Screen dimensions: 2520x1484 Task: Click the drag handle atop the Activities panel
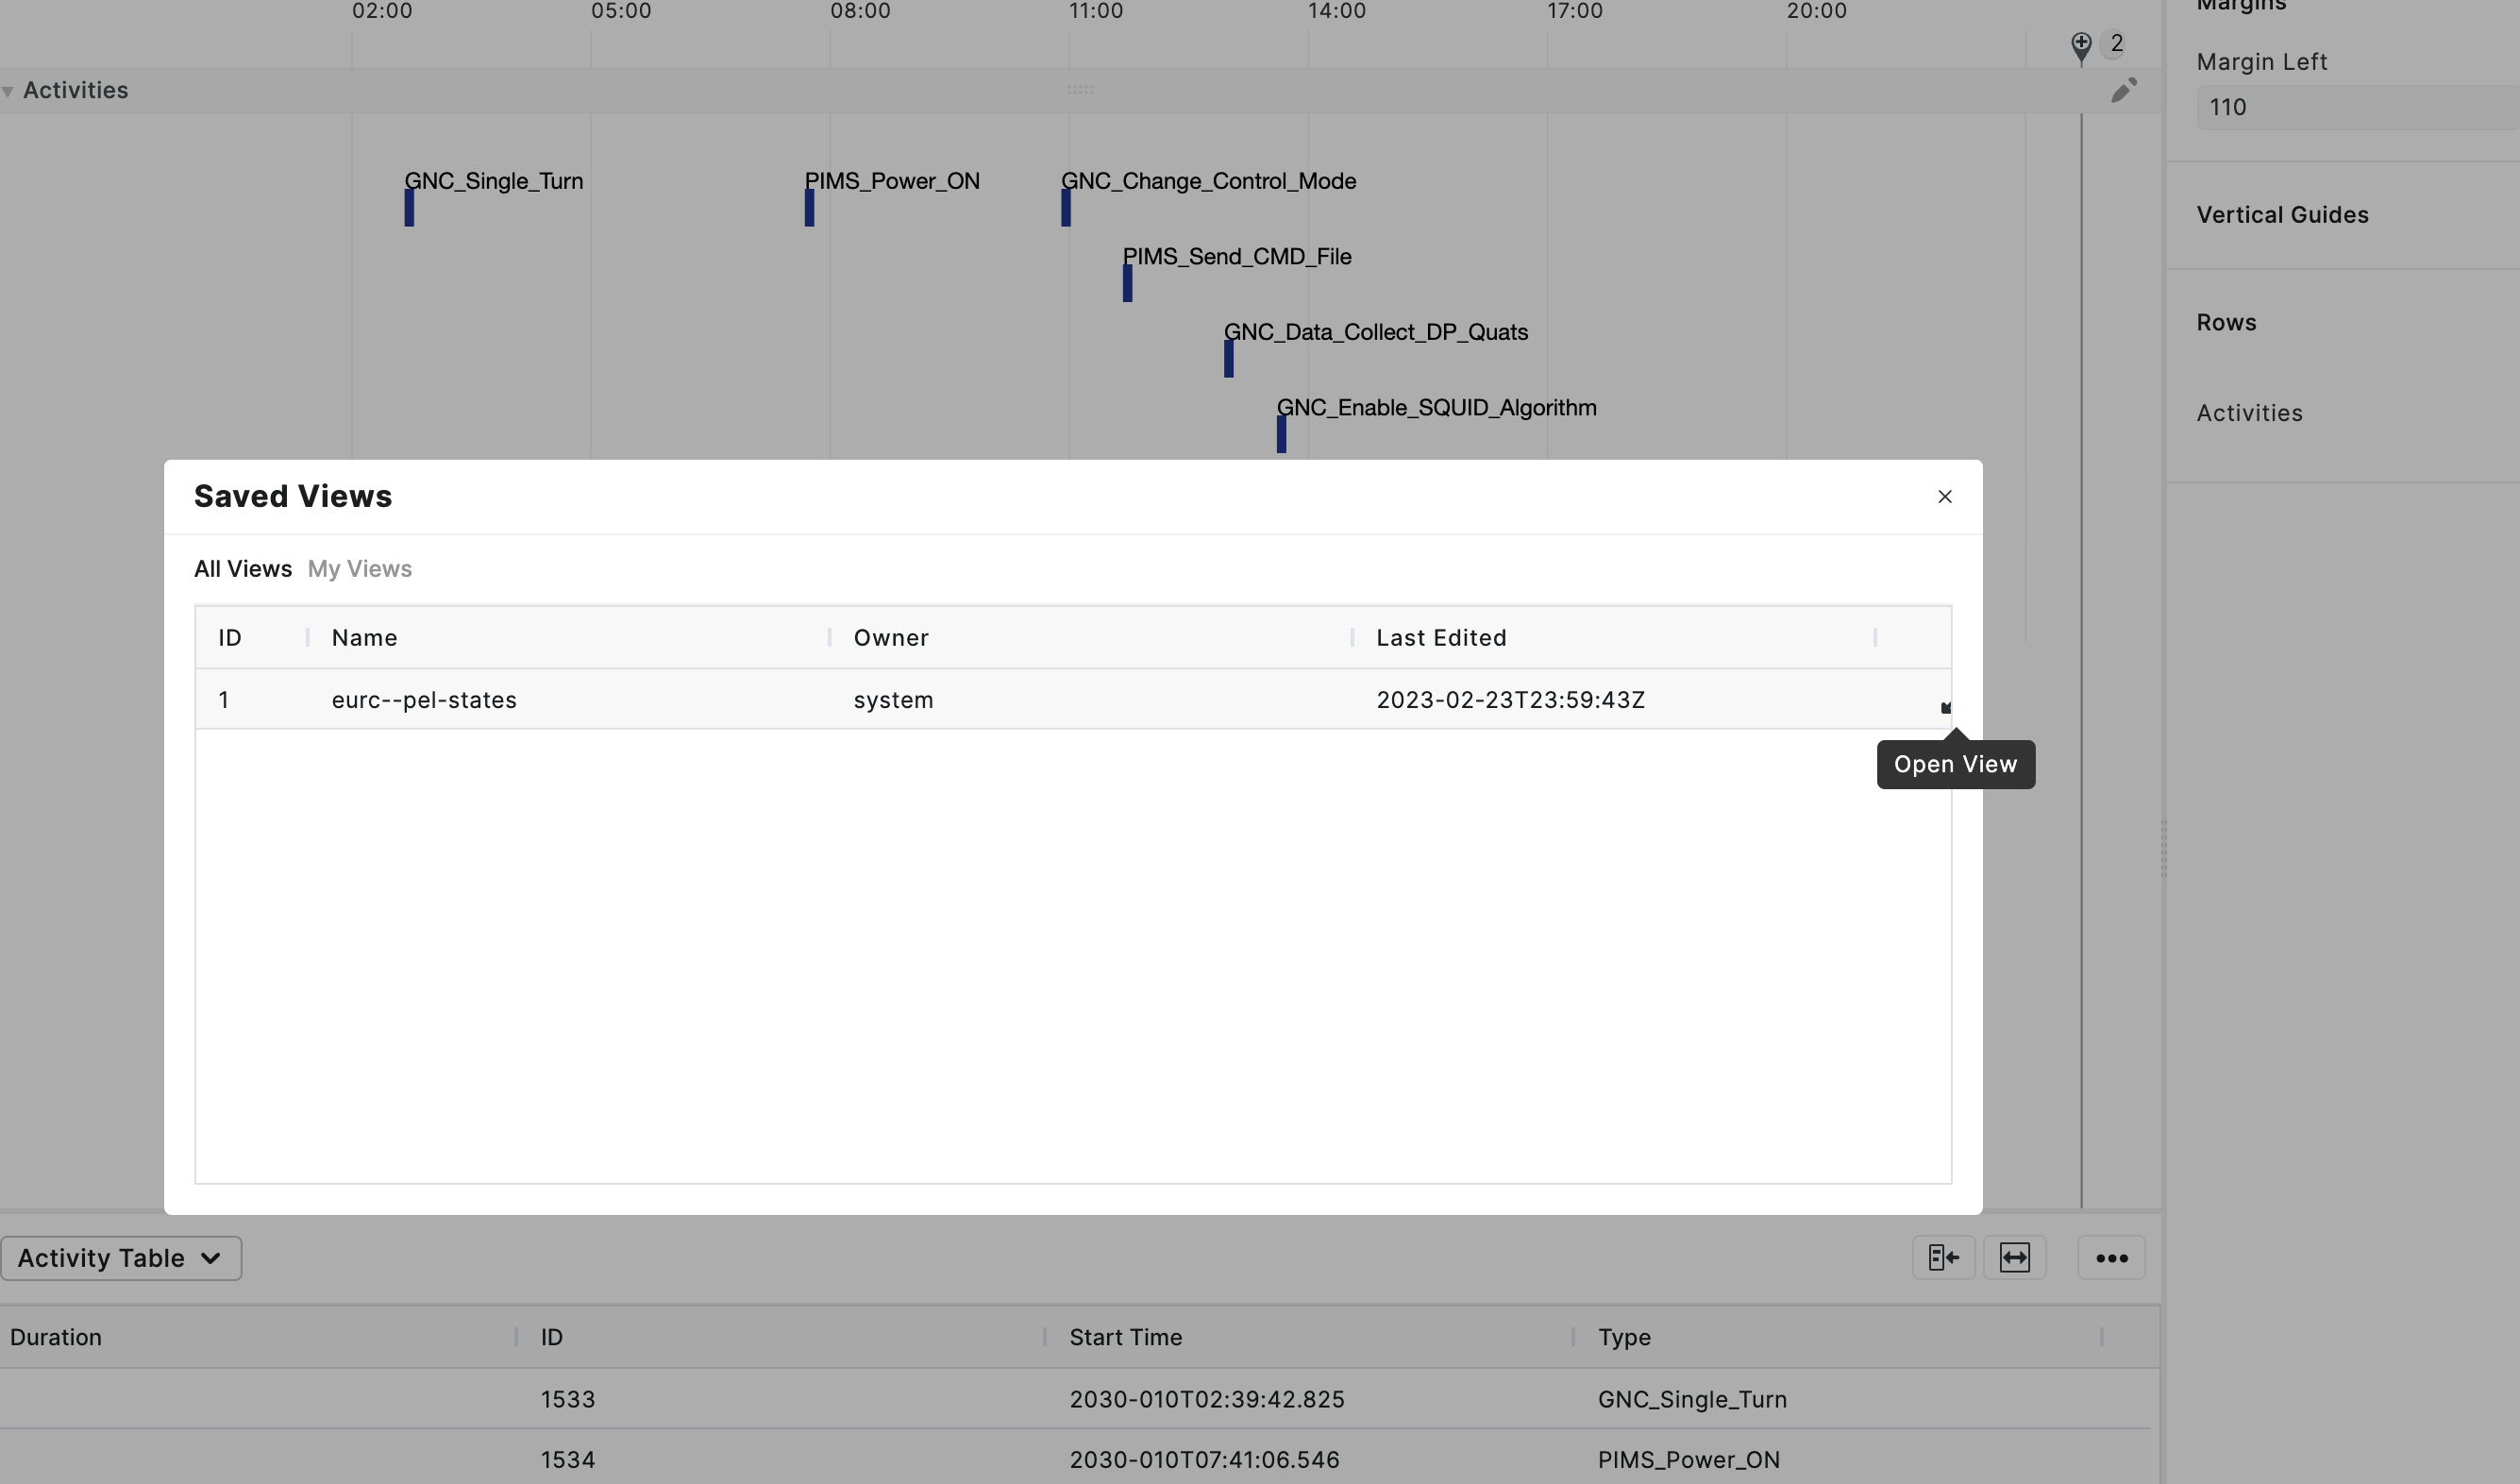tap(1080, 89)
